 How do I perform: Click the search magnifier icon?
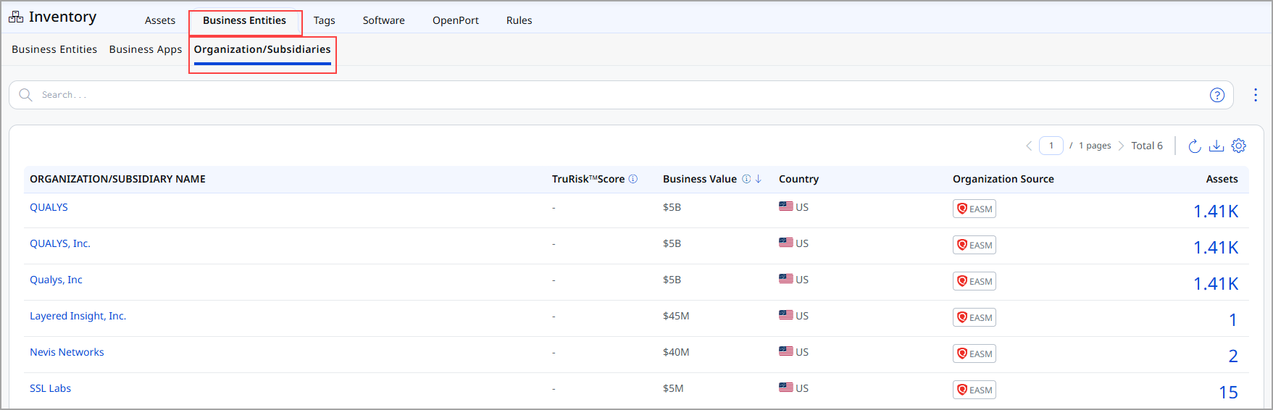(x=25, y=95)
